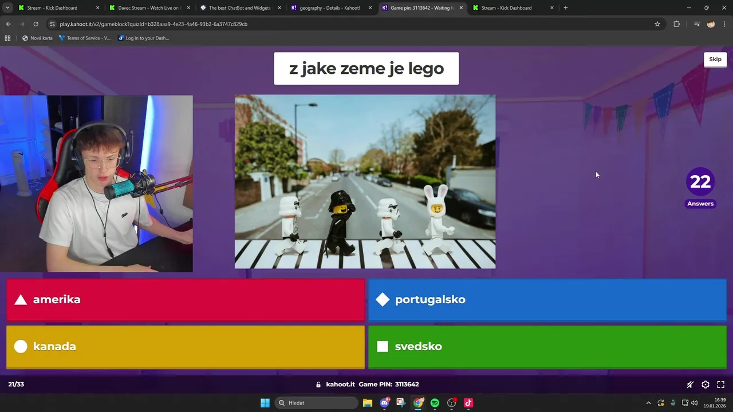Click the Game PIN: 3113642 text

pos(389,385)
